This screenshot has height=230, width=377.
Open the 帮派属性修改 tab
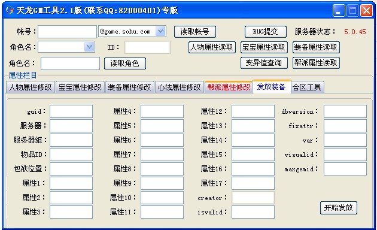point(229,87)
